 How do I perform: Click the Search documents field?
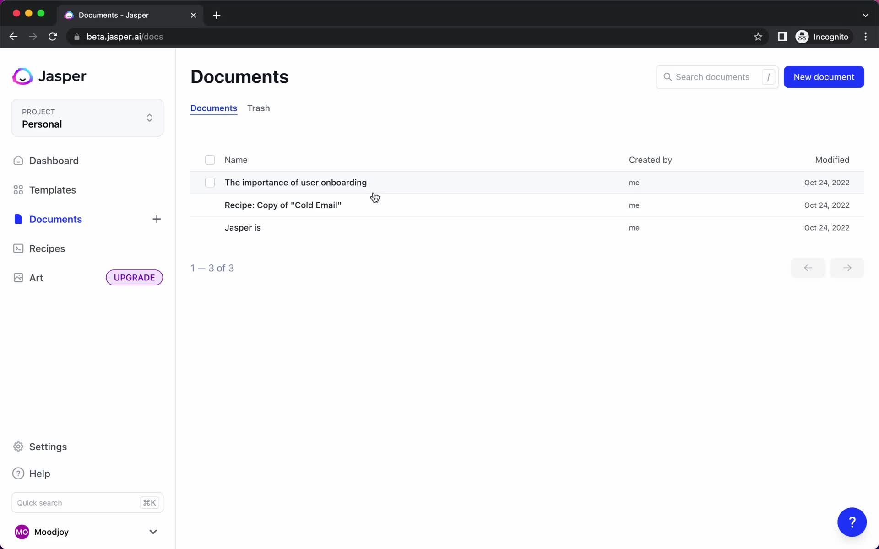pos(717,77)
